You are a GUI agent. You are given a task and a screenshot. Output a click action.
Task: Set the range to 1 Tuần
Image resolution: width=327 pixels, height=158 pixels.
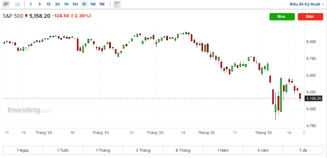pos(63,150)
